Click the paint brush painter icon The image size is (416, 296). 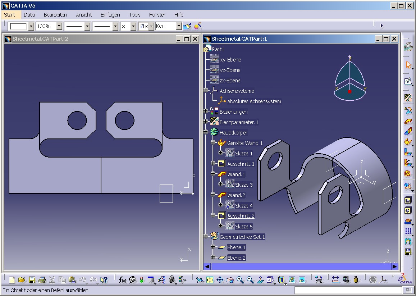tap(187, 26)
